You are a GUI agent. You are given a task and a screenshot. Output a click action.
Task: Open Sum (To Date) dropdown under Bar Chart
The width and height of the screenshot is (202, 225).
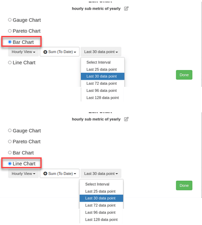(60, 52)
